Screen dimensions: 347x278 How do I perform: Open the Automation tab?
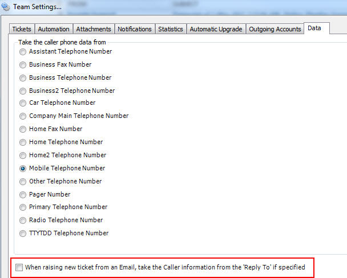[54, 29]
